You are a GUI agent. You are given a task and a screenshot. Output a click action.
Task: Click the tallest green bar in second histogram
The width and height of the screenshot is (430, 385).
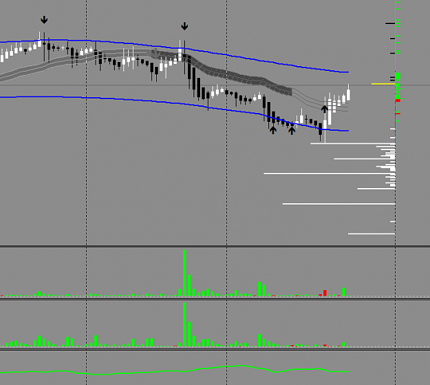point(184,324)
